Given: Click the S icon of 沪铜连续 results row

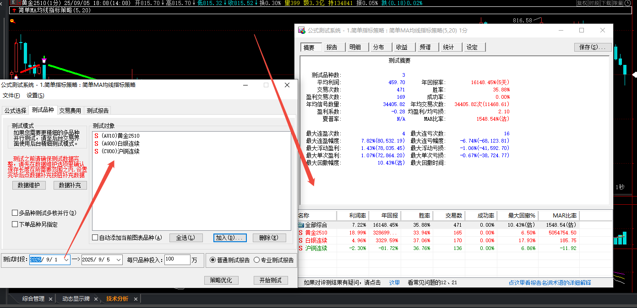Looking at the screenshot, I should click(300, 248).
